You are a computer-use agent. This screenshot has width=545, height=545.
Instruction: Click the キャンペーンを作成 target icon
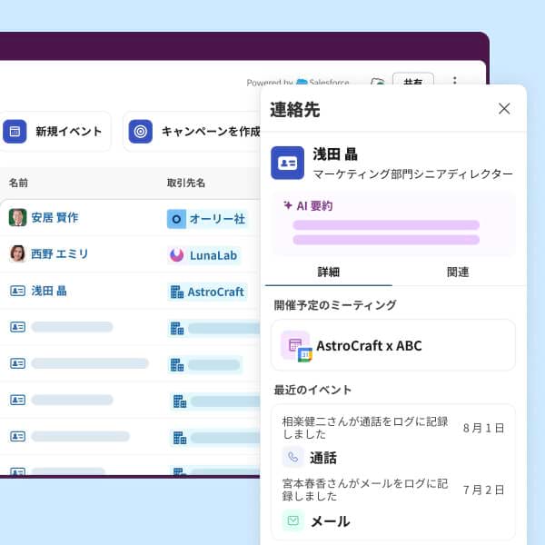(x=141, y=132)
